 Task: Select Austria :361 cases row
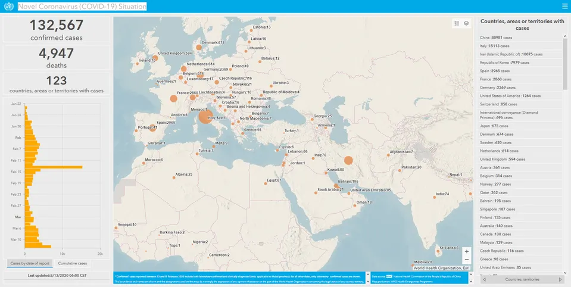(x=520, y=167)
